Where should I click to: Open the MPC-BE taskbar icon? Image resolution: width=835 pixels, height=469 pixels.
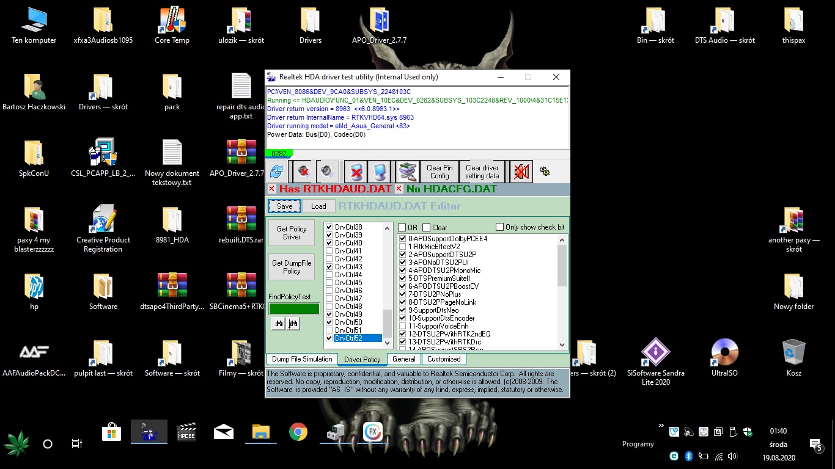click(x=186, y=432)
